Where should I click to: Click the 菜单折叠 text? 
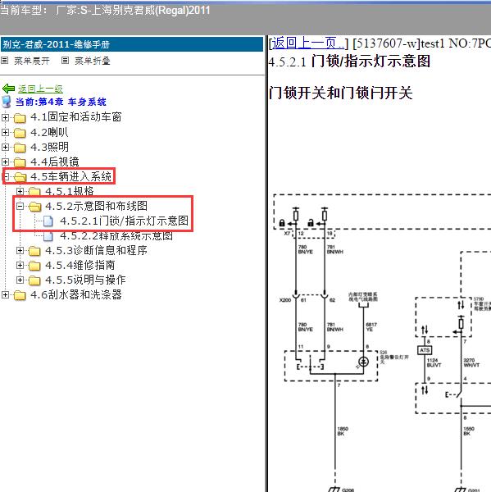coord(93,61)
